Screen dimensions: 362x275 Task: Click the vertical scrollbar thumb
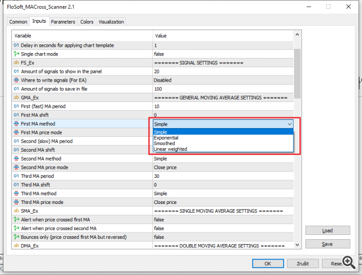coord(297,73)
